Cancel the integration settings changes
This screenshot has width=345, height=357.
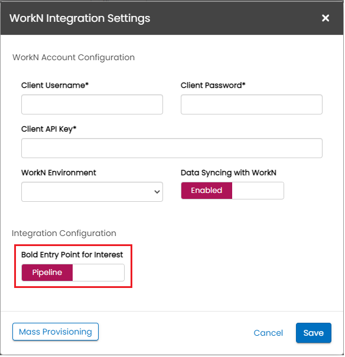(x=268, y=333)
